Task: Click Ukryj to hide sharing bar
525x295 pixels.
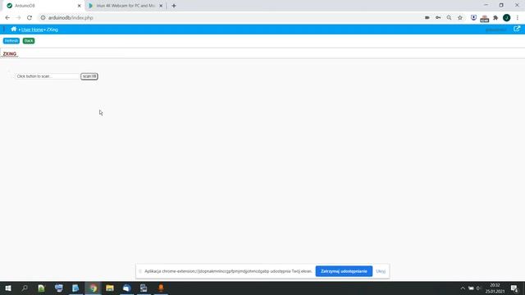Action: (x=381, y=271)
